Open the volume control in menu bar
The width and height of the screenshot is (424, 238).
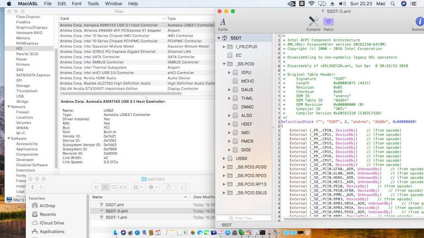[x=342, y=4]
